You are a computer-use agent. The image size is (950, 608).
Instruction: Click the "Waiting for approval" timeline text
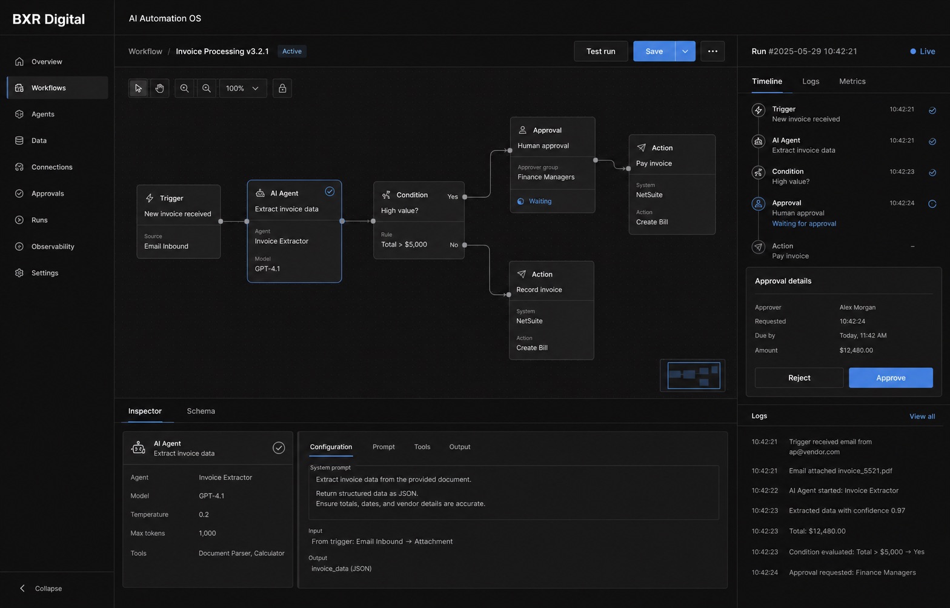pyautogui.click(x=804, y=224)
